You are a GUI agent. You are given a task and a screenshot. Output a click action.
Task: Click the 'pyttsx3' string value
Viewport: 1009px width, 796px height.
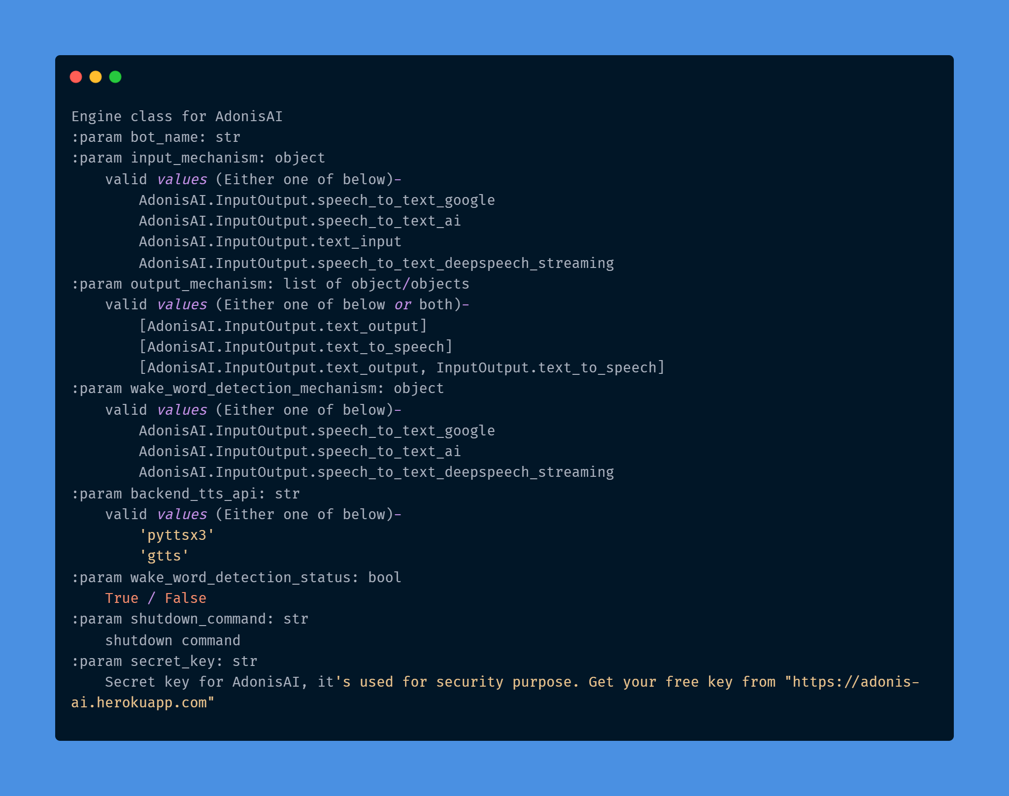click(x=177, y=535)
